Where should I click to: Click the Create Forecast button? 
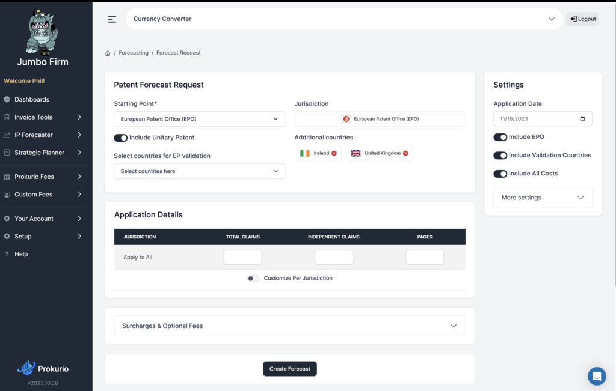tap(290, 369)
